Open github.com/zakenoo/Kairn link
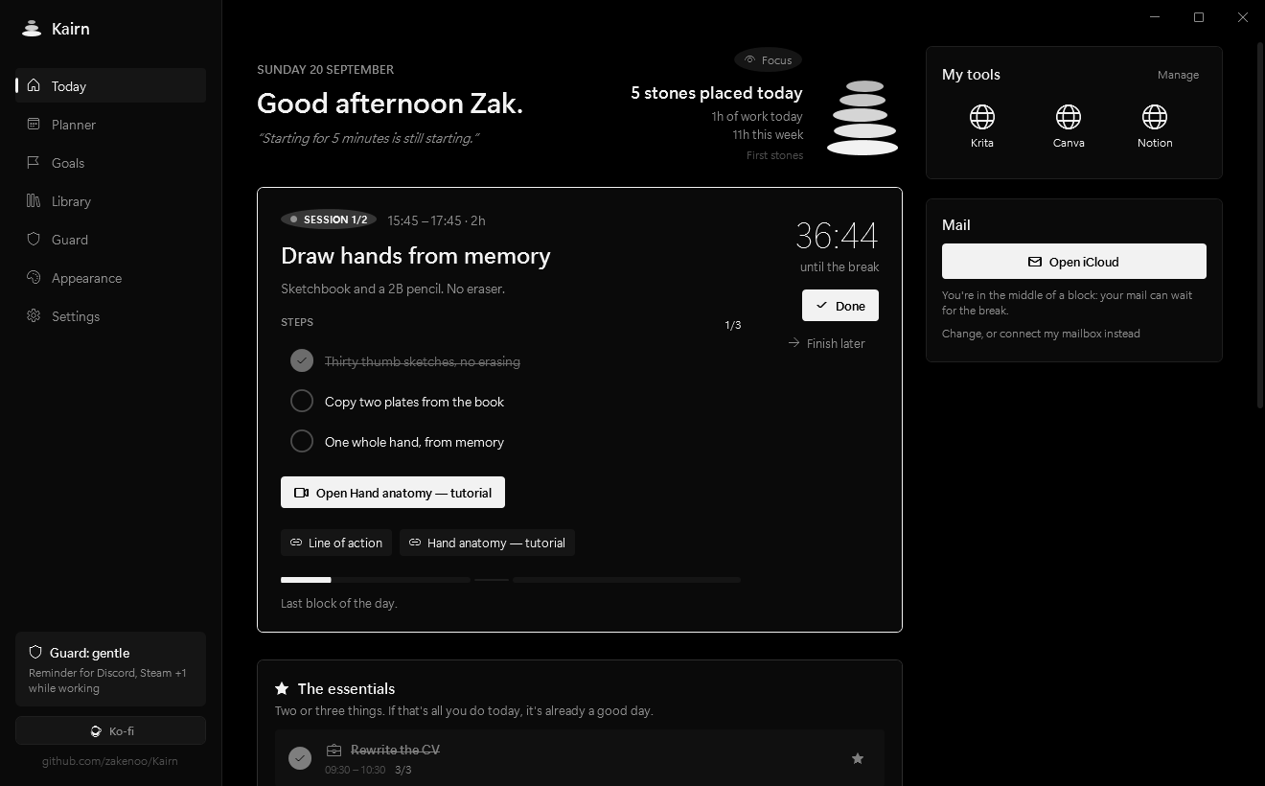 click(110, 761)
